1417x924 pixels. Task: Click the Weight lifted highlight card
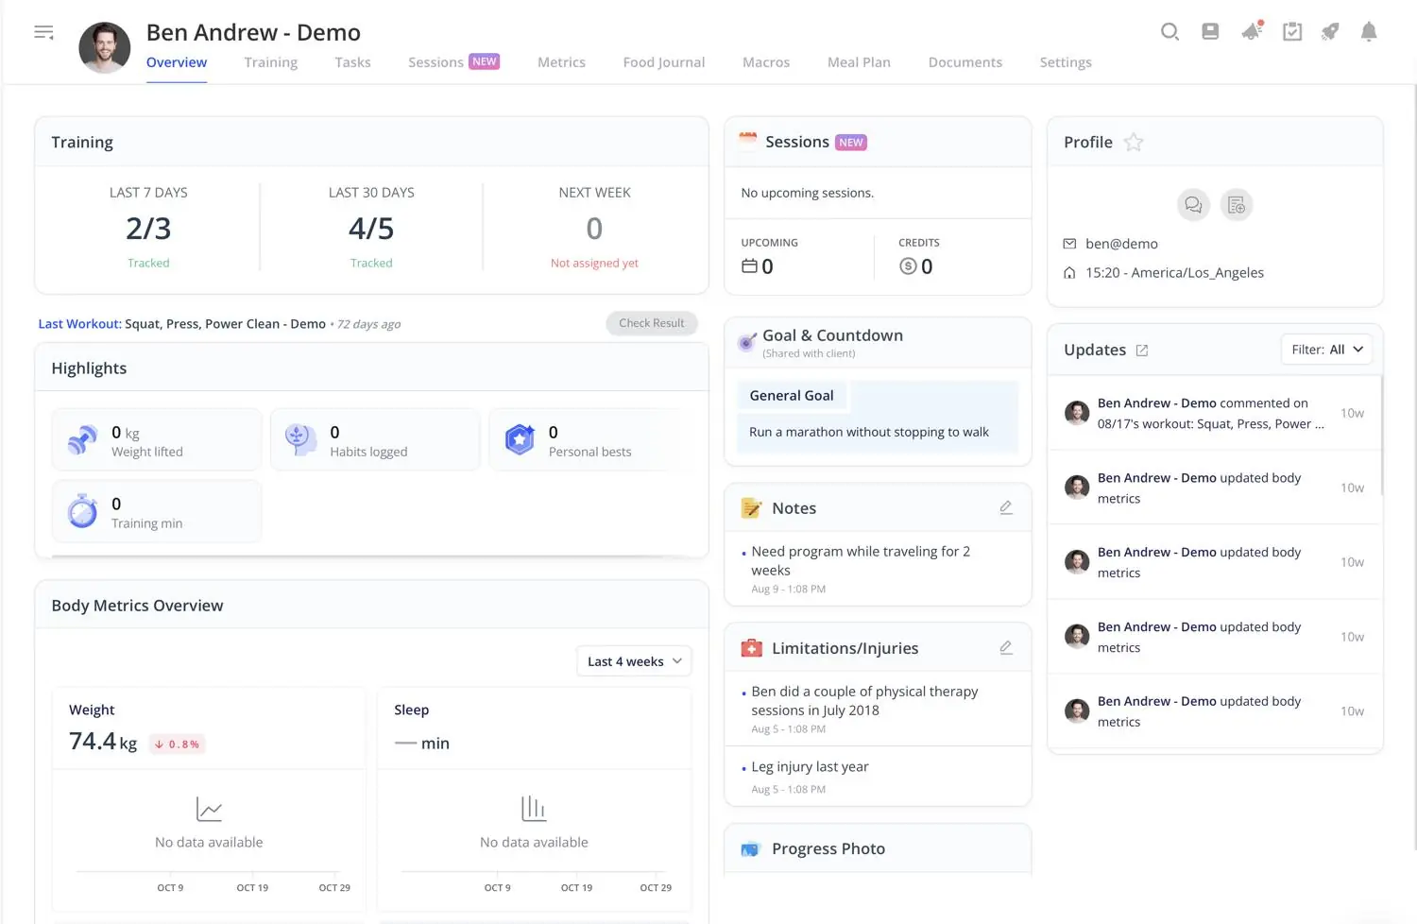point(157,440)
